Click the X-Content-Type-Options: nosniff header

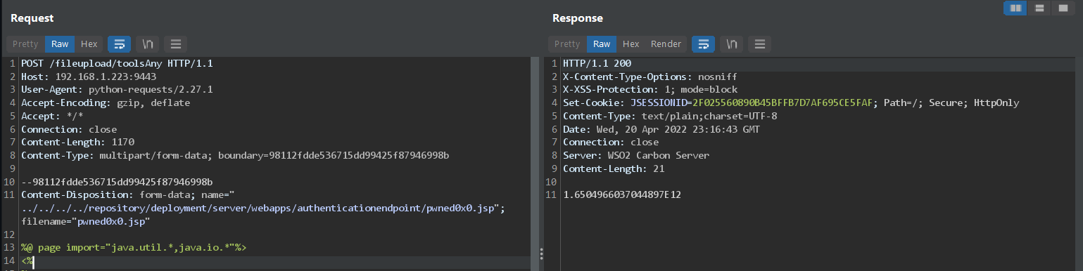click(650, 77)
